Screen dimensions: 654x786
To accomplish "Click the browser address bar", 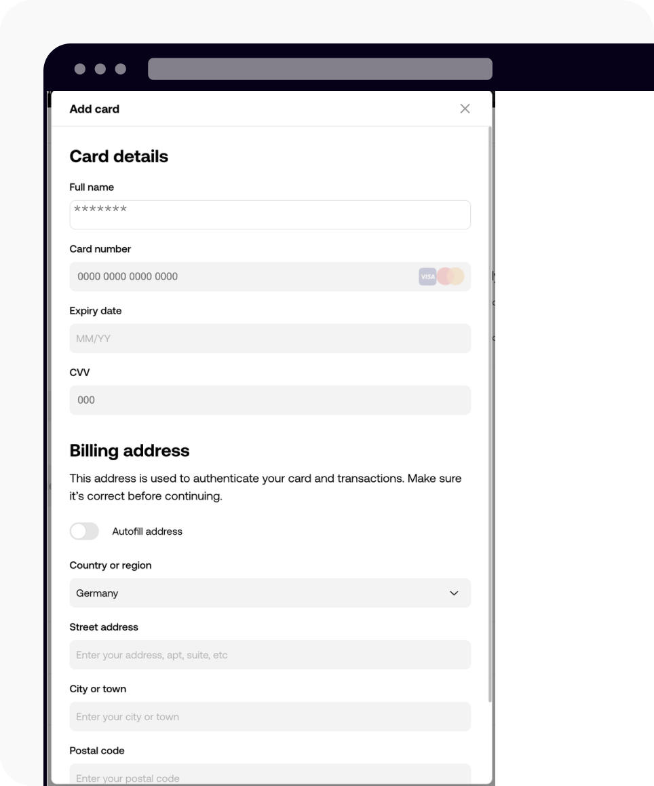I will tap(320, 69).
